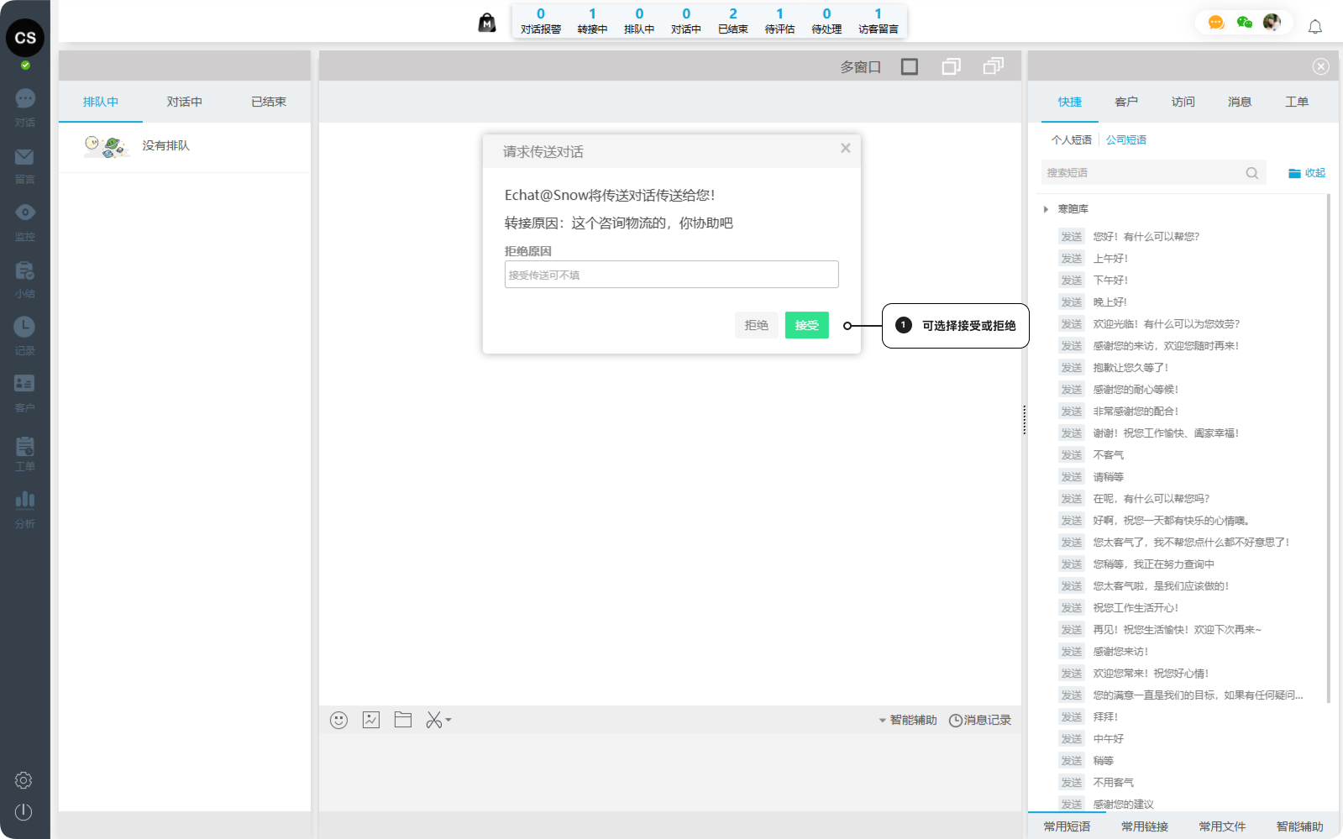
Task: Click the 拒绝原因 input field
Action: (x=671, y=275)
